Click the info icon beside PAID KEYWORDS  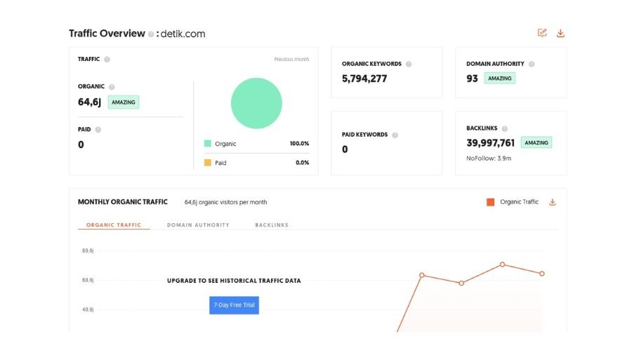pyautogui.click(x=395, y=135)
